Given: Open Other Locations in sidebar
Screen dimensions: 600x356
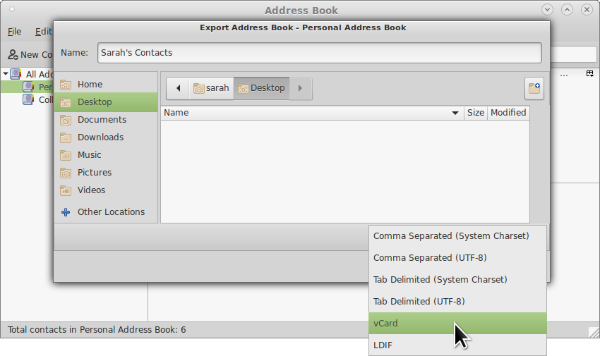Looking at the screenshot, I should pos(111,212).
